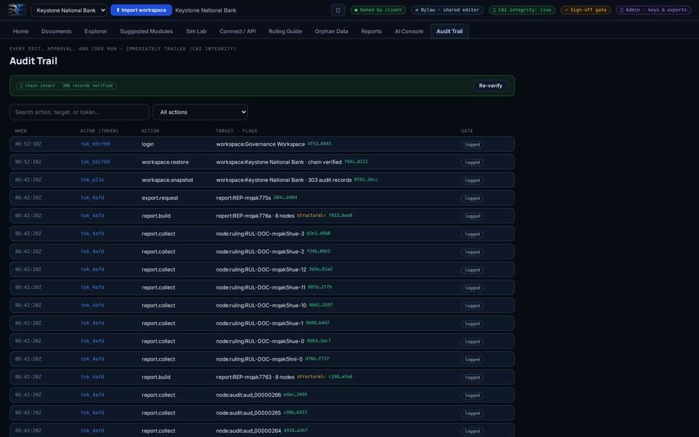Click node:ruling:RUL-DOC-mqak5hue-10 target

(x=261, y=305)
